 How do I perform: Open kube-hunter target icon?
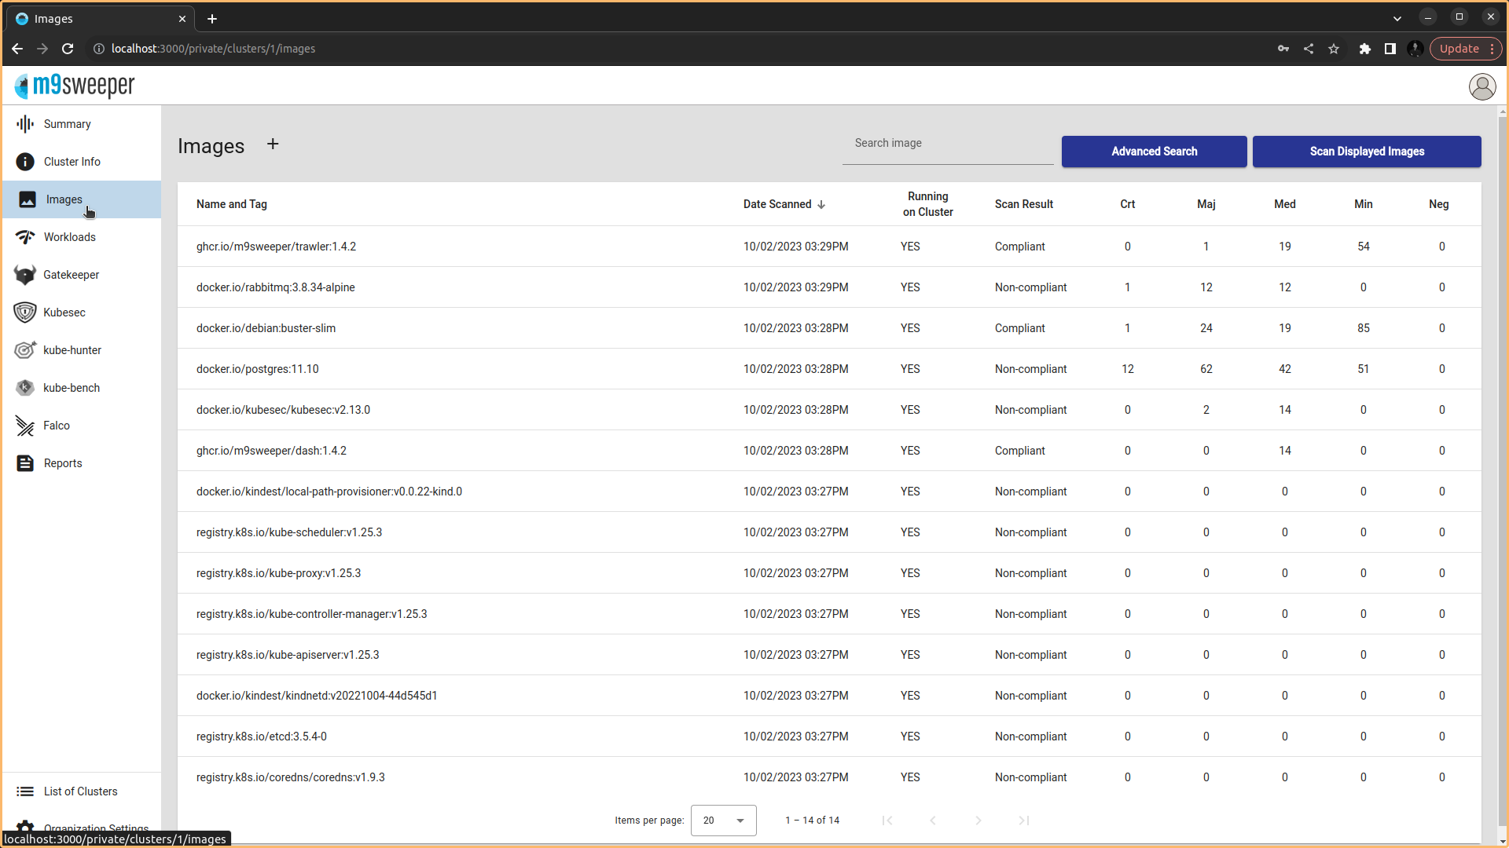tap(25, 350)
